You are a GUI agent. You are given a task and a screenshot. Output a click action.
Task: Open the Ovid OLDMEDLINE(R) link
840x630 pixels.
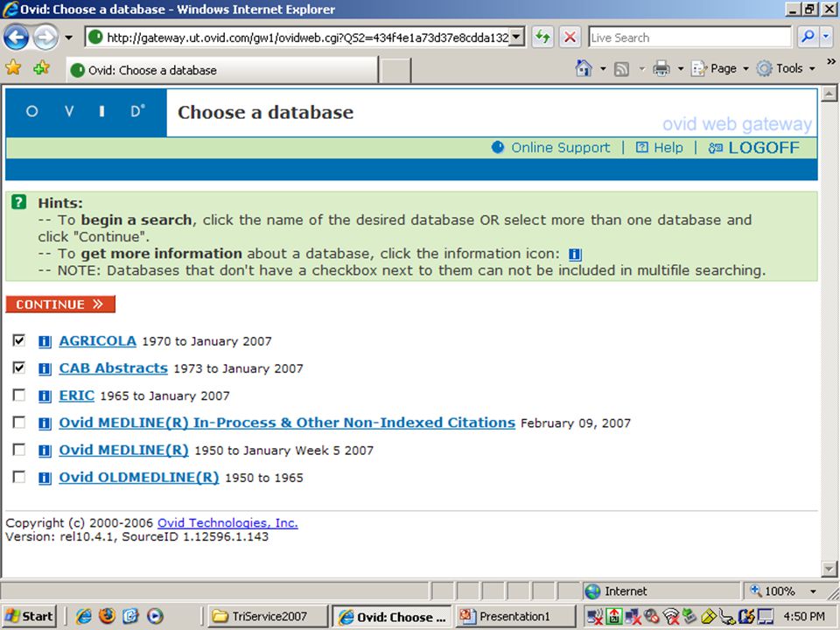click(139, 478)
